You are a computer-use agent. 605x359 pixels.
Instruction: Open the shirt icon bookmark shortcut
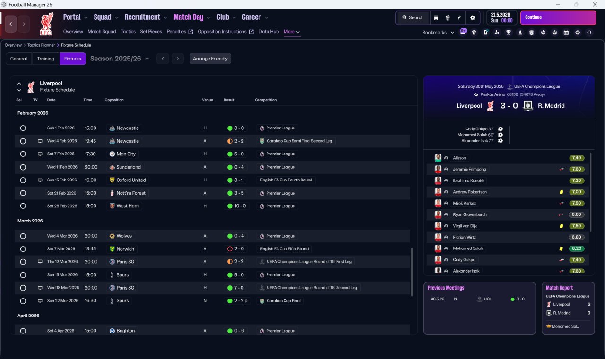click(474, 33)
